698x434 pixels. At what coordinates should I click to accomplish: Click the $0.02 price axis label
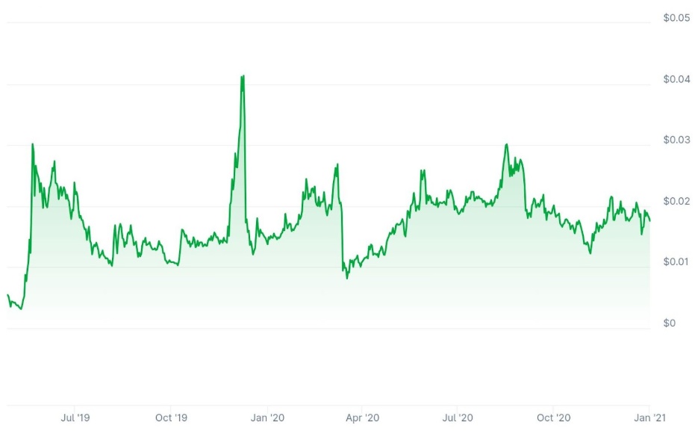click(x=676, y=201)
